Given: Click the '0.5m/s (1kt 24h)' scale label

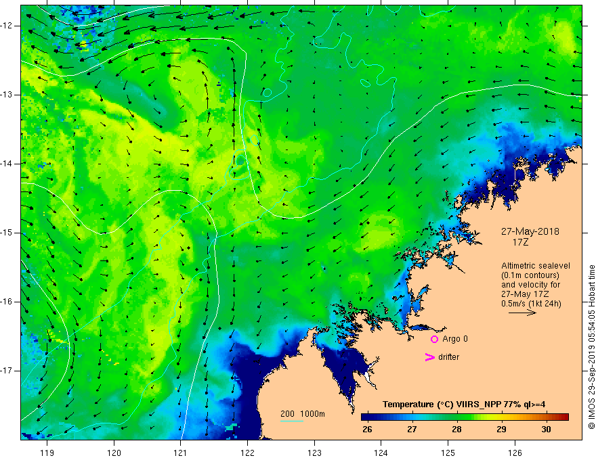Looking at the screenshot, I should click(531, 304).
